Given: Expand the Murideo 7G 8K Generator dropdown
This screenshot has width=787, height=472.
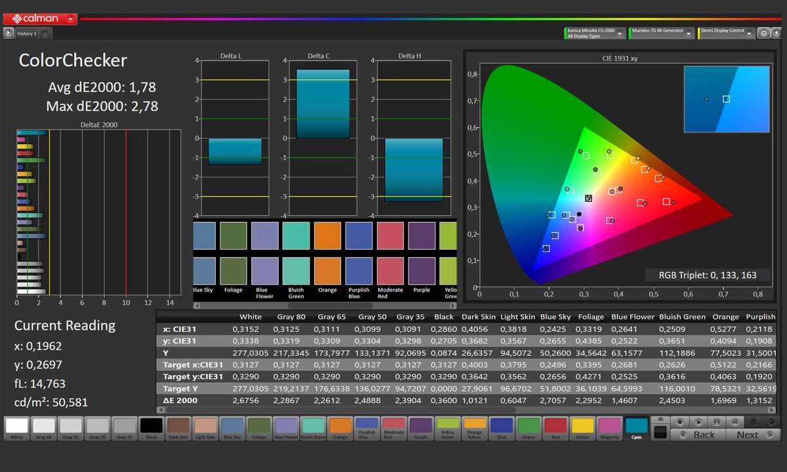Looking at the screenshot, I should click(689, 33).
